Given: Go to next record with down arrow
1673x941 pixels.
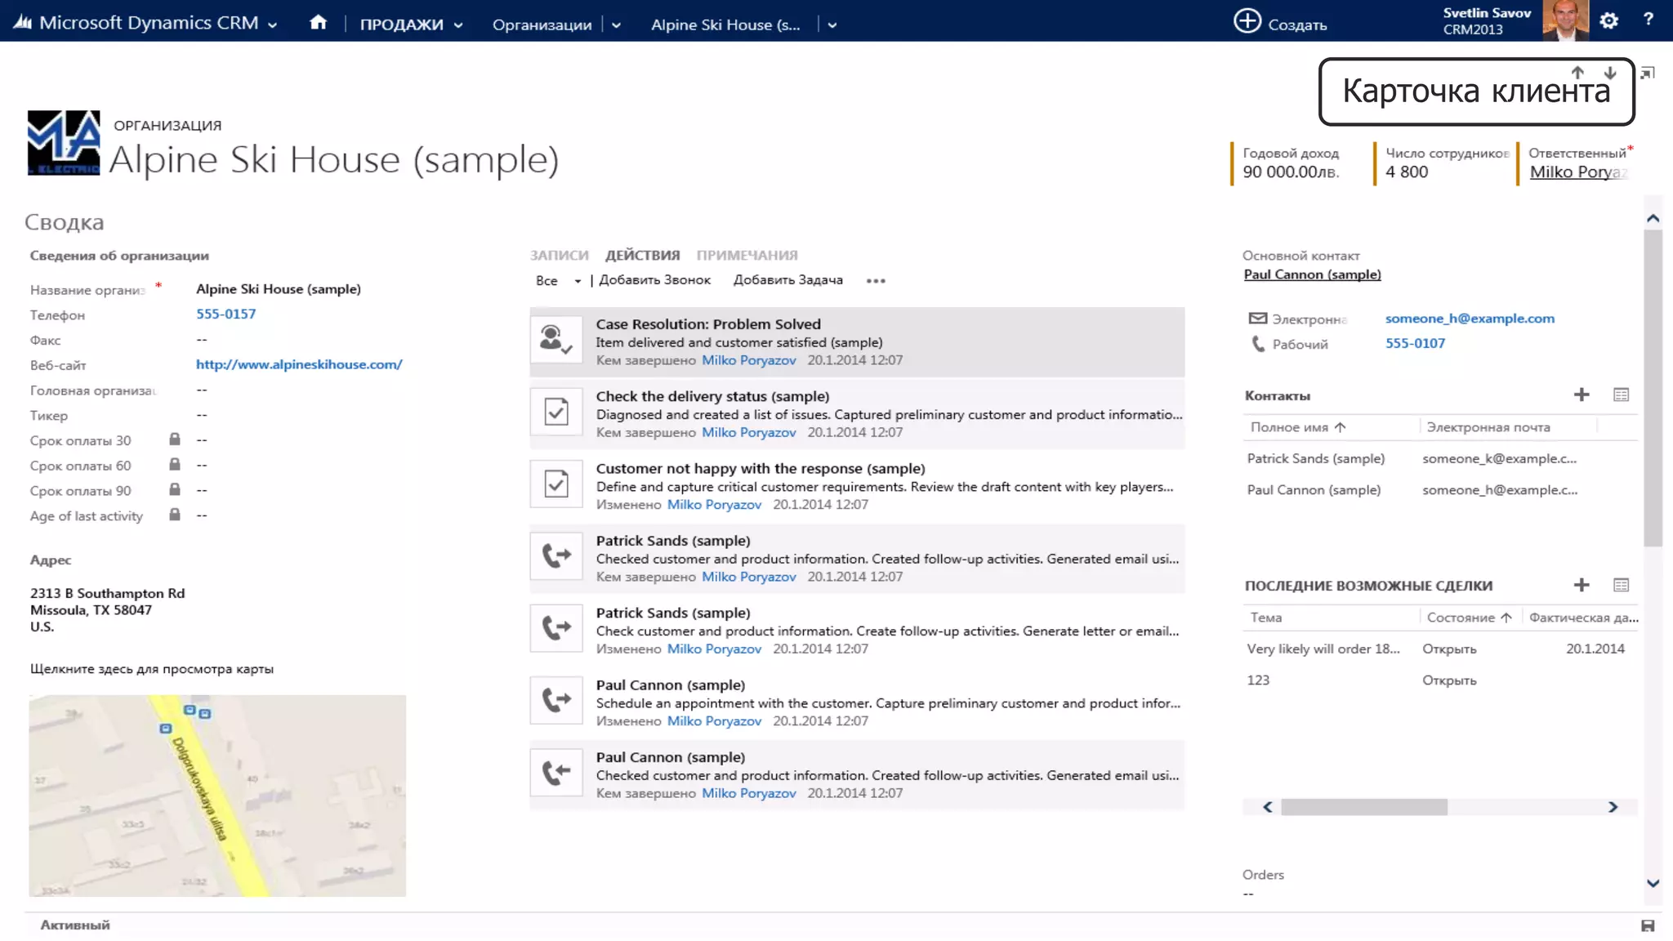Looking at the screenshot, I should coord(1609,73).
